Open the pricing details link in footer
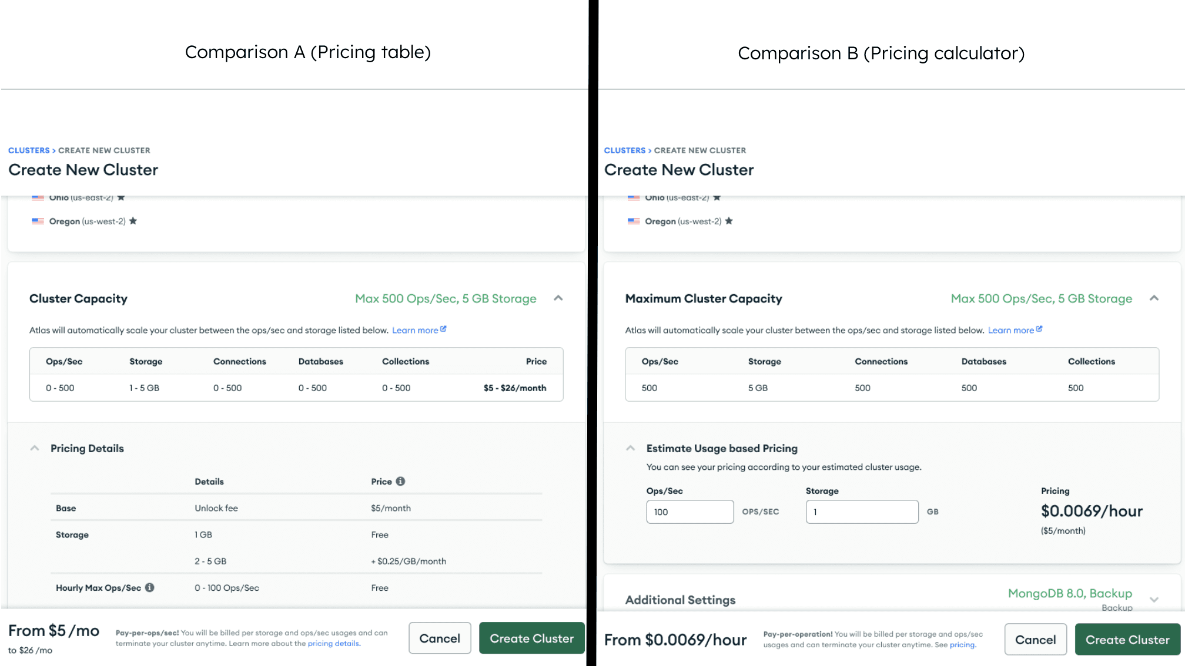 333,643
